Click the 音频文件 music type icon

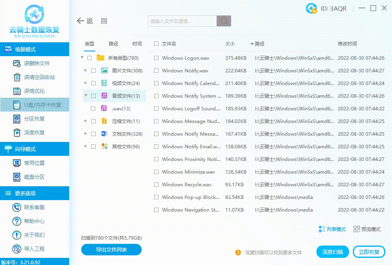click(x=104, y=96)
